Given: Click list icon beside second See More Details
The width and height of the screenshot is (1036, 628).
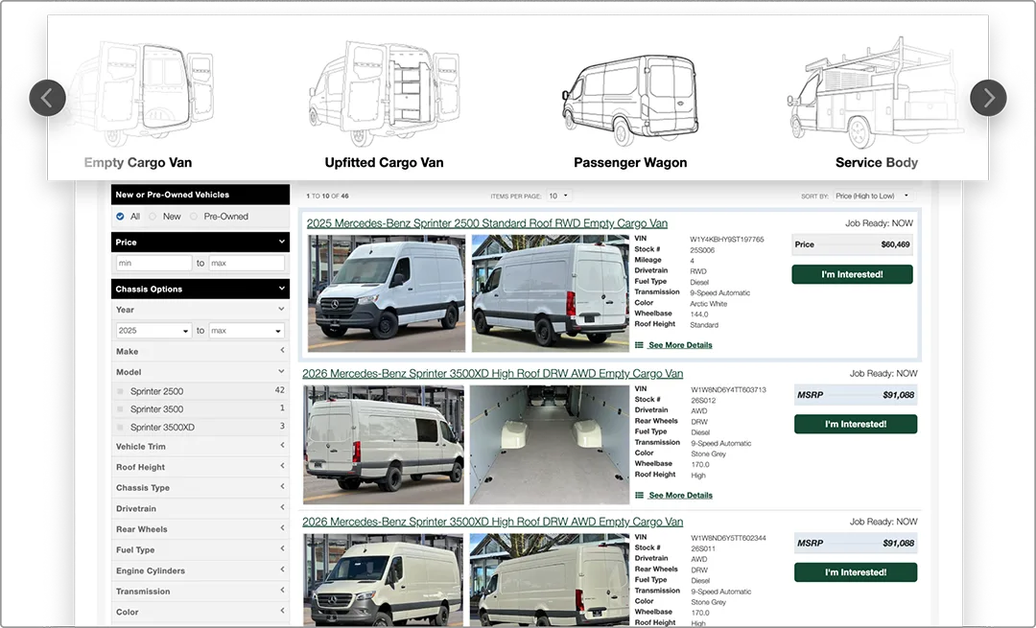Looking at the screenshot, I should click(x=639, y=495).
